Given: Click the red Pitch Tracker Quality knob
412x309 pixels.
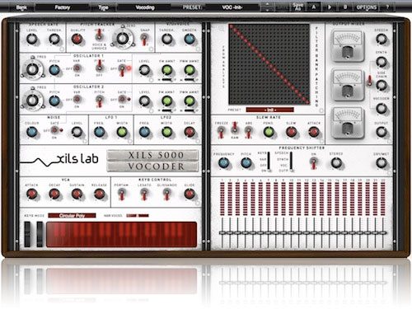Looking at the screenshot, I should (x=77, y=40).
